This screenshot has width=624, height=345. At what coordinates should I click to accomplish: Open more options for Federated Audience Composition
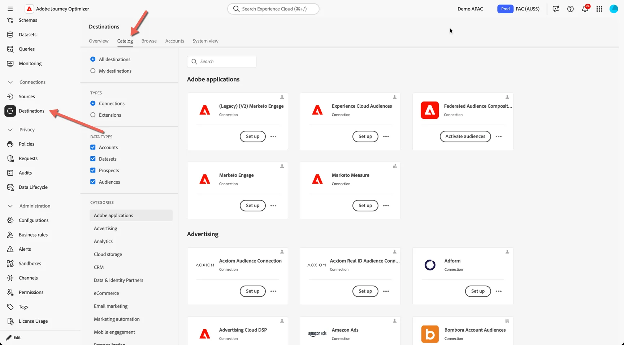(499, 136)
